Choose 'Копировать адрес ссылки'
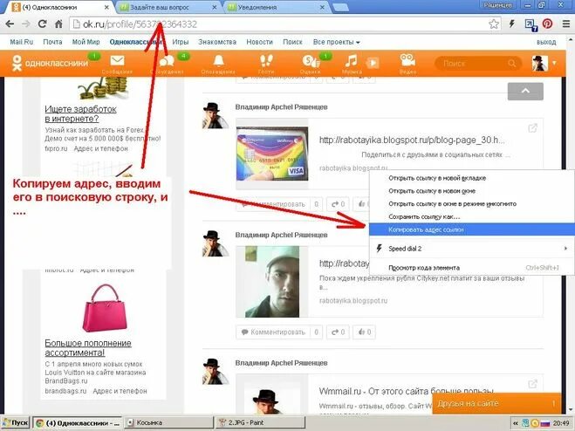Screen dimensions: 575x431 [471, 229]
